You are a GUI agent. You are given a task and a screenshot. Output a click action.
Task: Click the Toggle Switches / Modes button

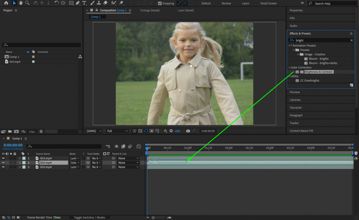coord(90,217)
